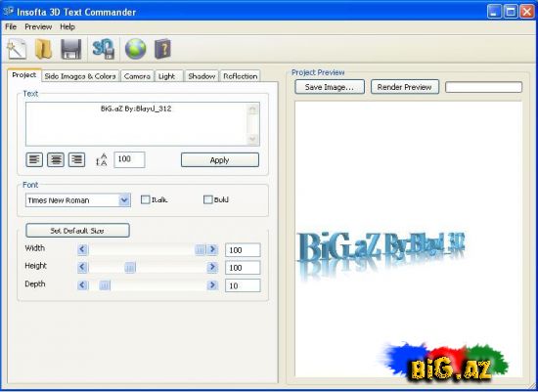This screenshot has height=392, width=538.
Task: Click the line spacing value field
Action: [129, 159]
